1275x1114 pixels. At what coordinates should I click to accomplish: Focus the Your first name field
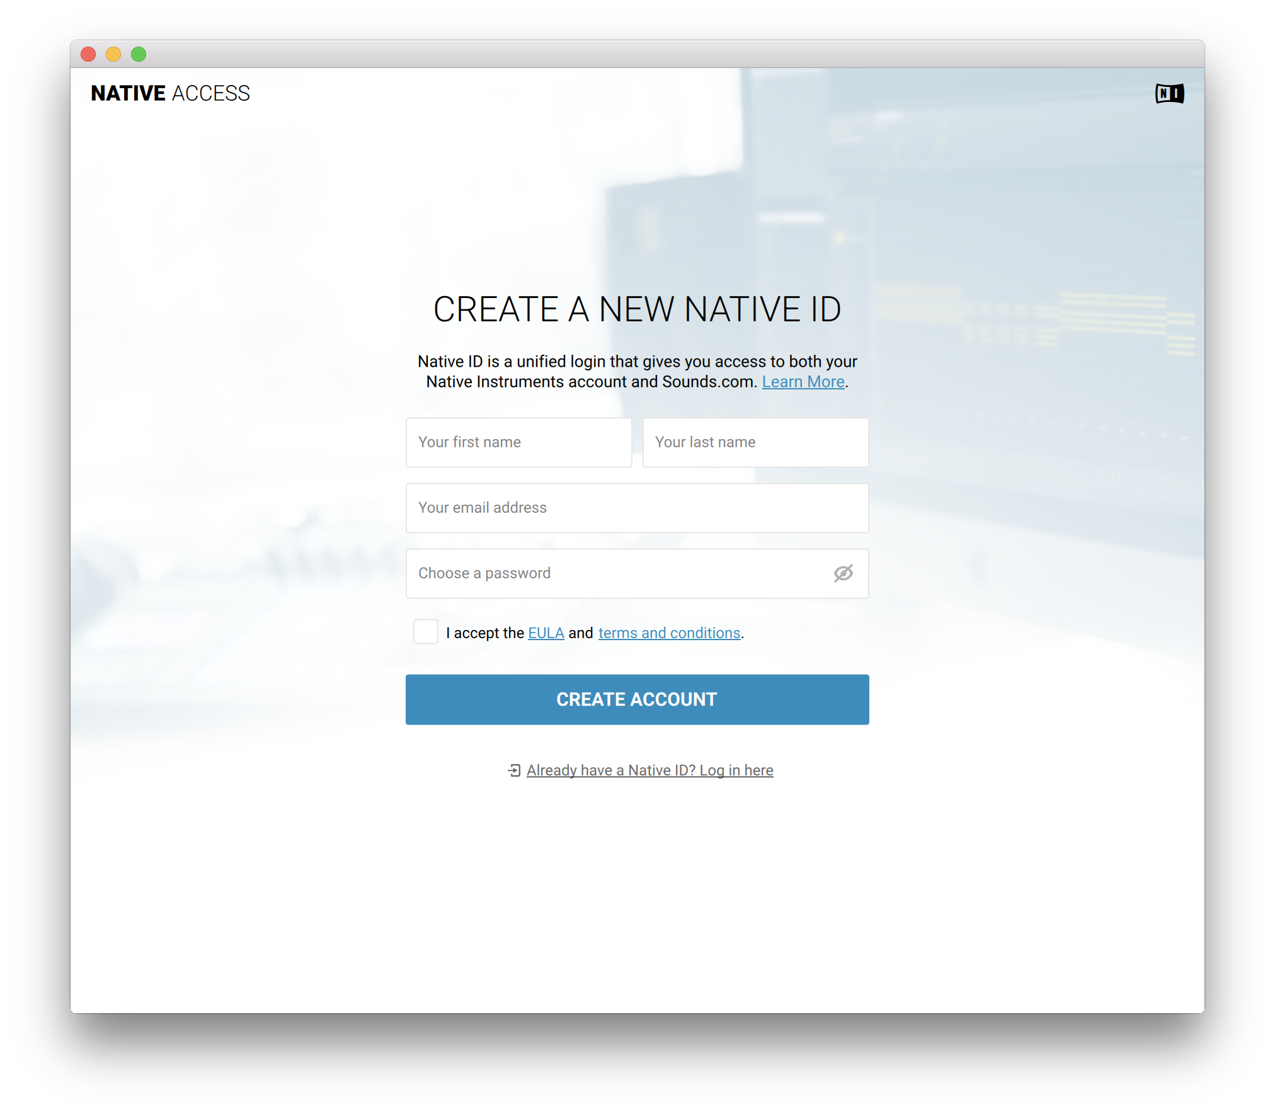click(518, 442)
